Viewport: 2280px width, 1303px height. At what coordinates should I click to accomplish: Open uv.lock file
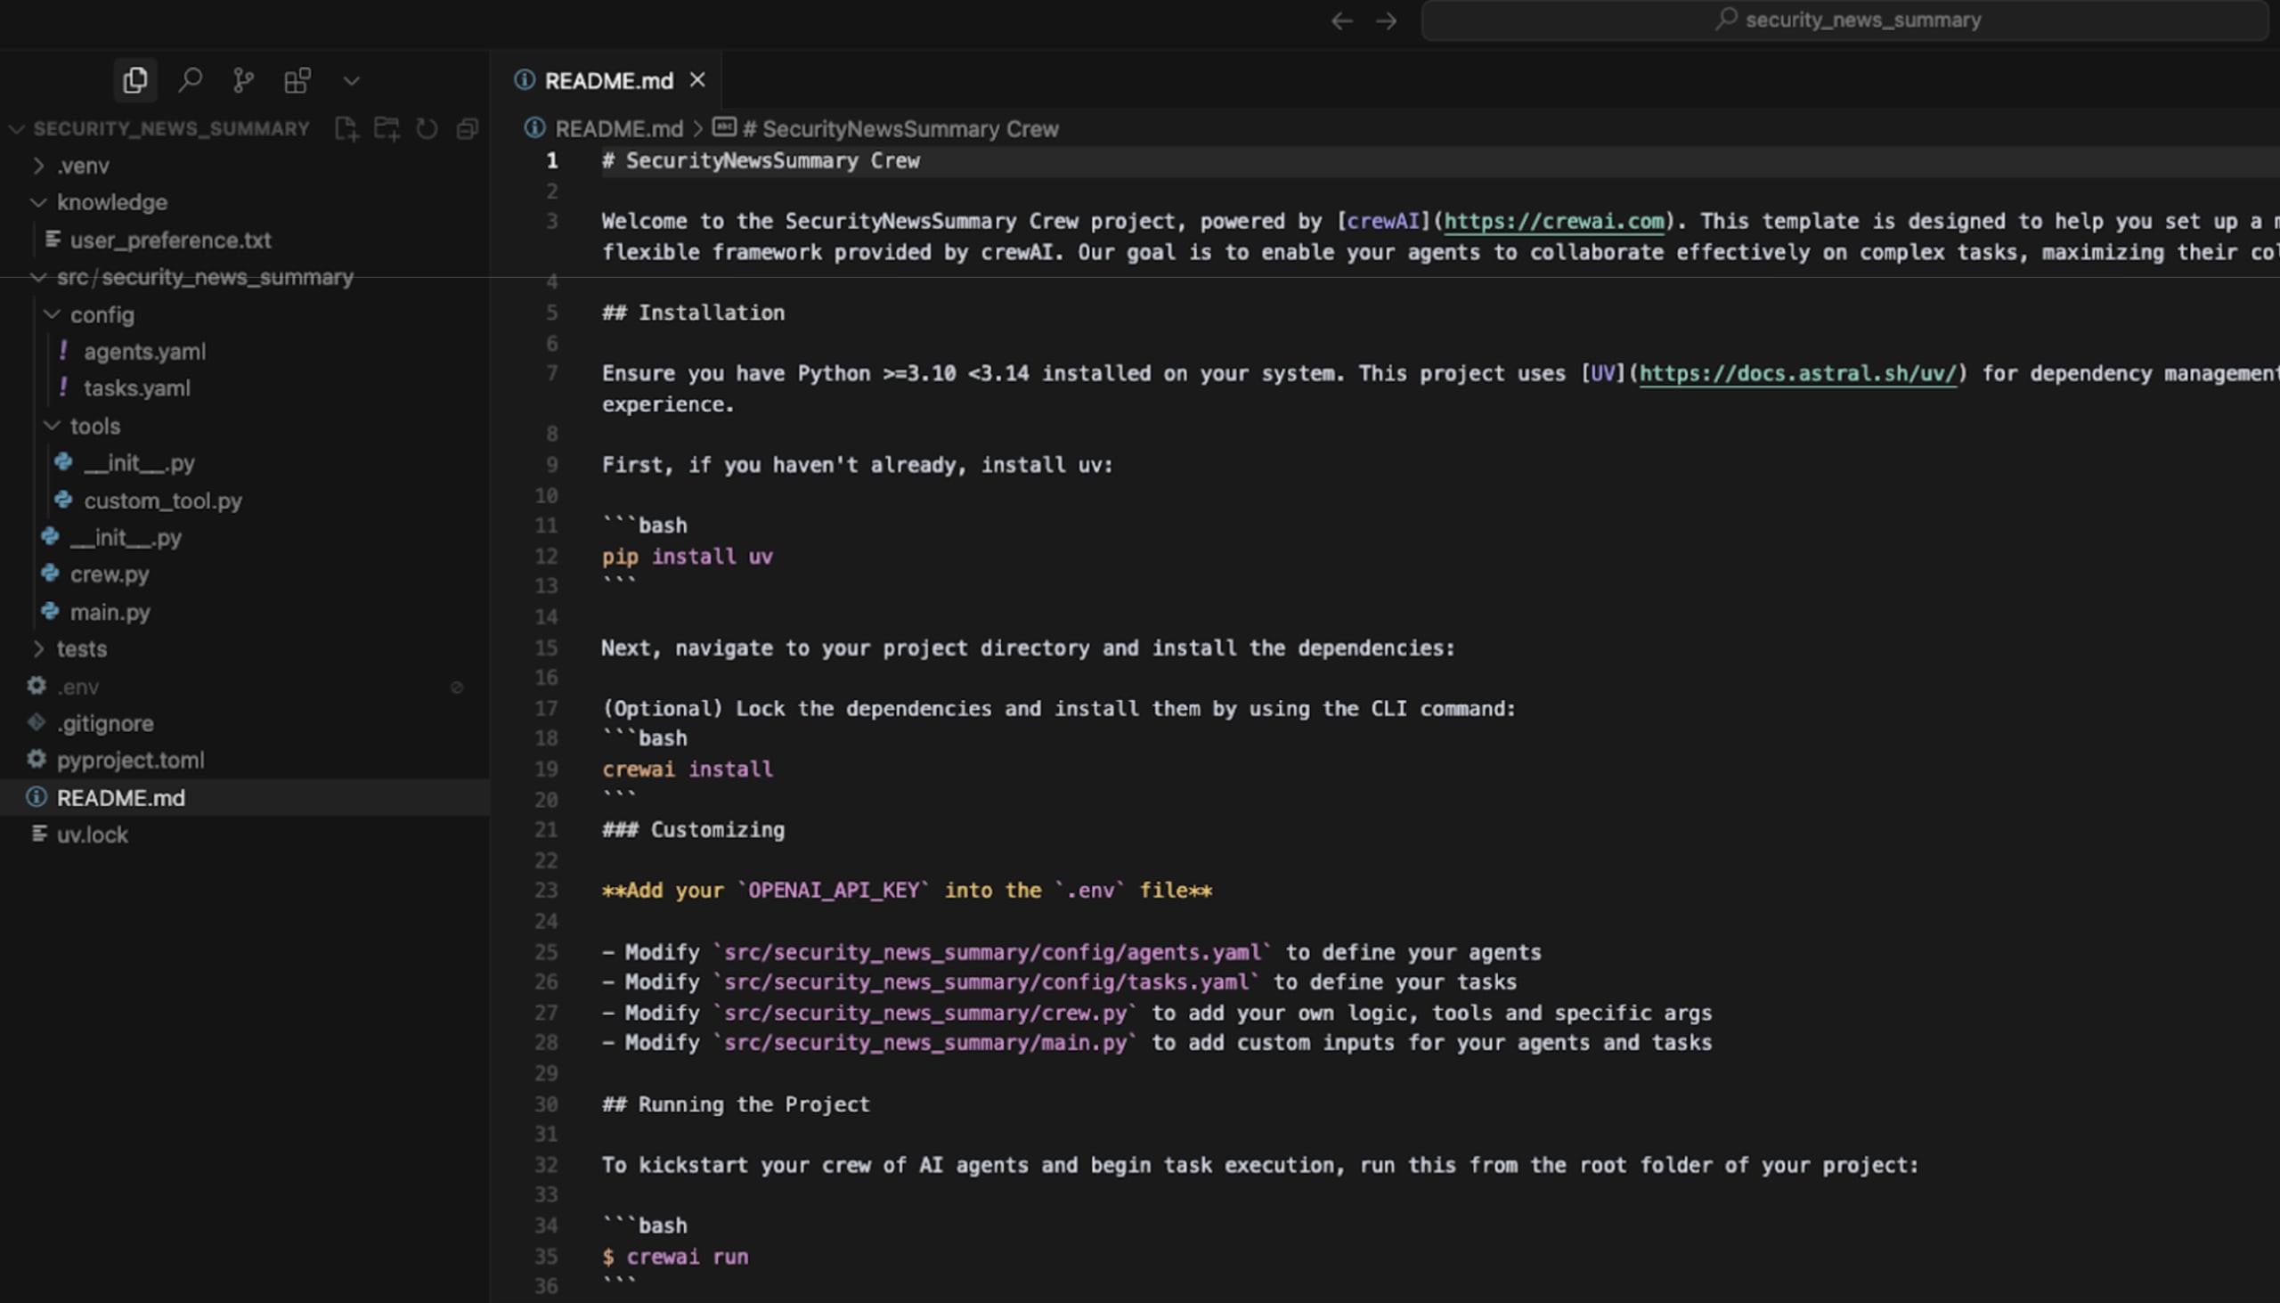point(92,835)
